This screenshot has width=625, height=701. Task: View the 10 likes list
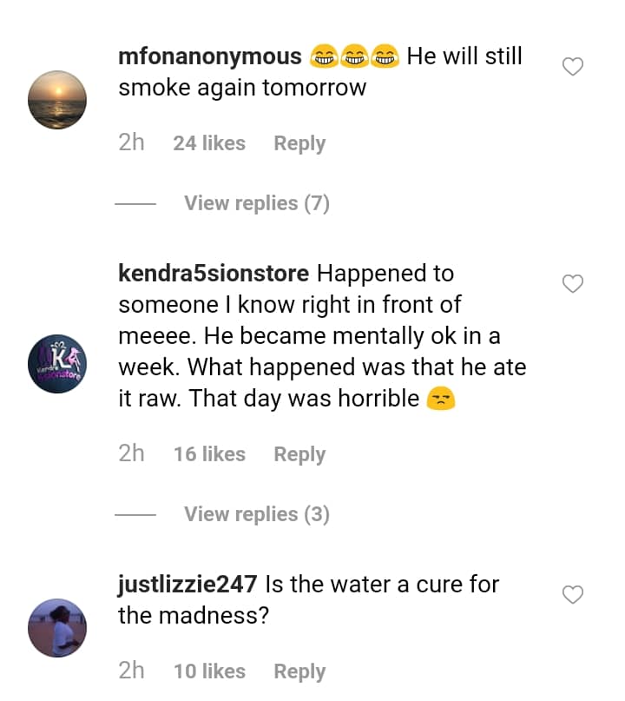[209, 671]
